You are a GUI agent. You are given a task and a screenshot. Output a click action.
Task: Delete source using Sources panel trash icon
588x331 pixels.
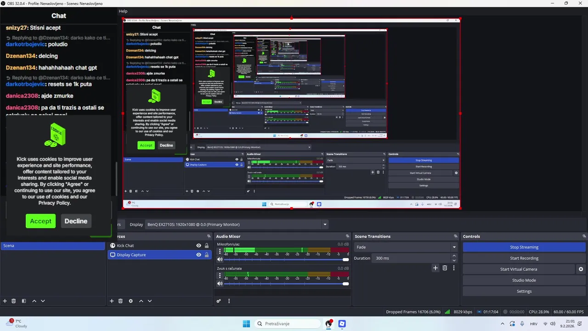(x=120, y=301)
